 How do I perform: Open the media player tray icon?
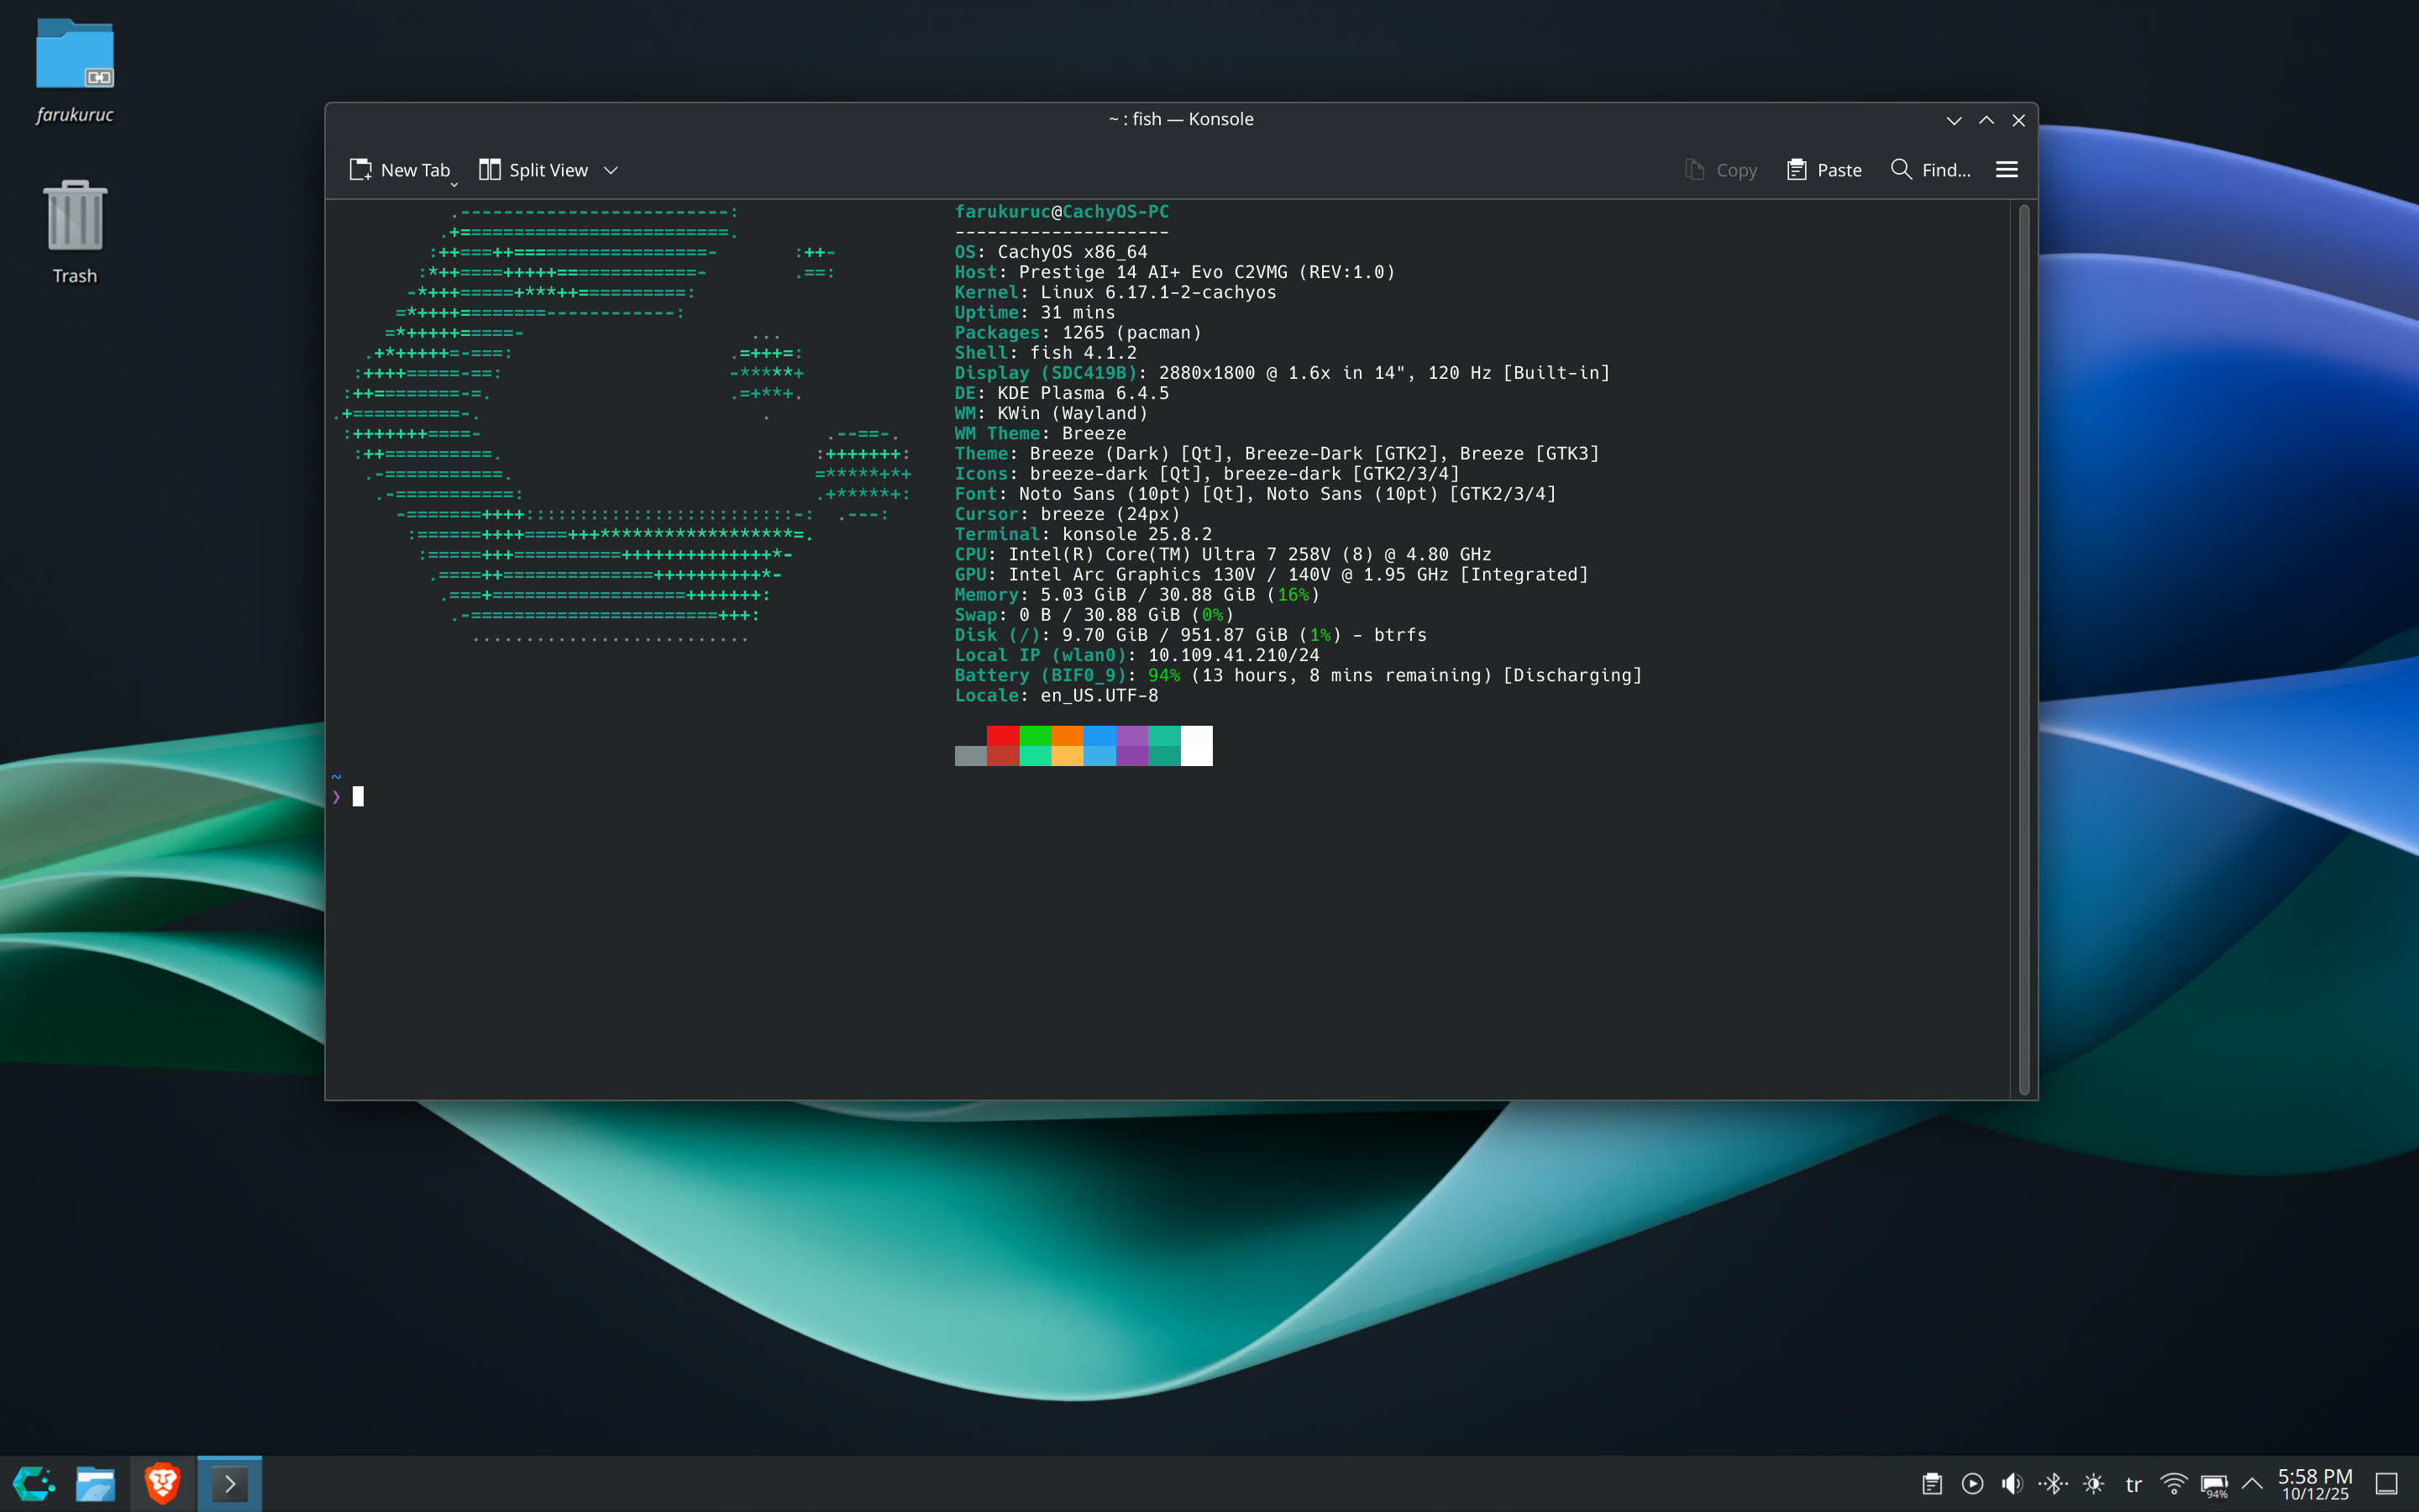coord(1972,1484)
